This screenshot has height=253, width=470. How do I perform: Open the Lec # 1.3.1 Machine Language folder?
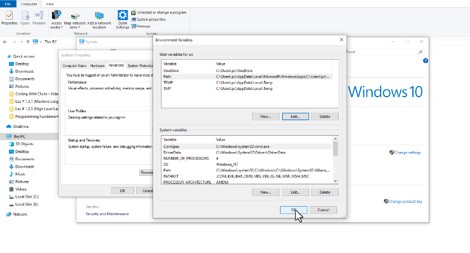34,101
